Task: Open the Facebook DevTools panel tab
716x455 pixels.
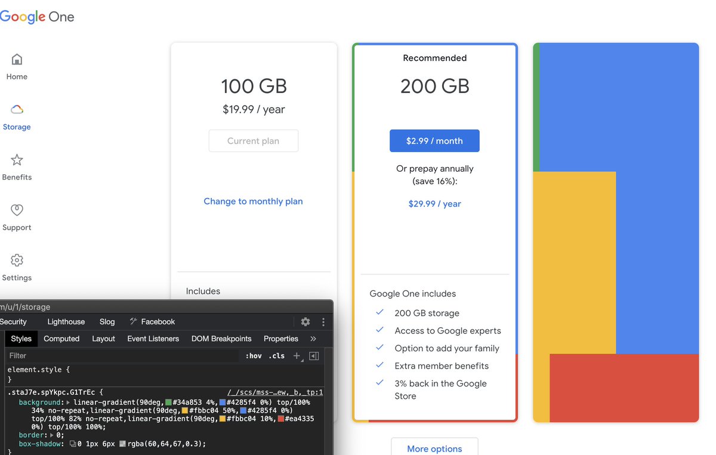Action: (x=152, y=321)
